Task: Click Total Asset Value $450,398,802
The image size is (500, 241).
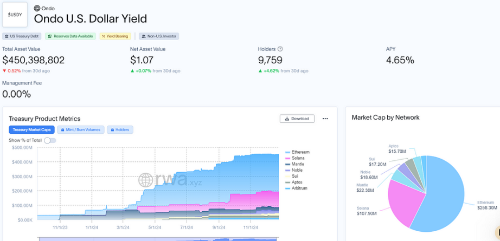Action: click(34, 60)
